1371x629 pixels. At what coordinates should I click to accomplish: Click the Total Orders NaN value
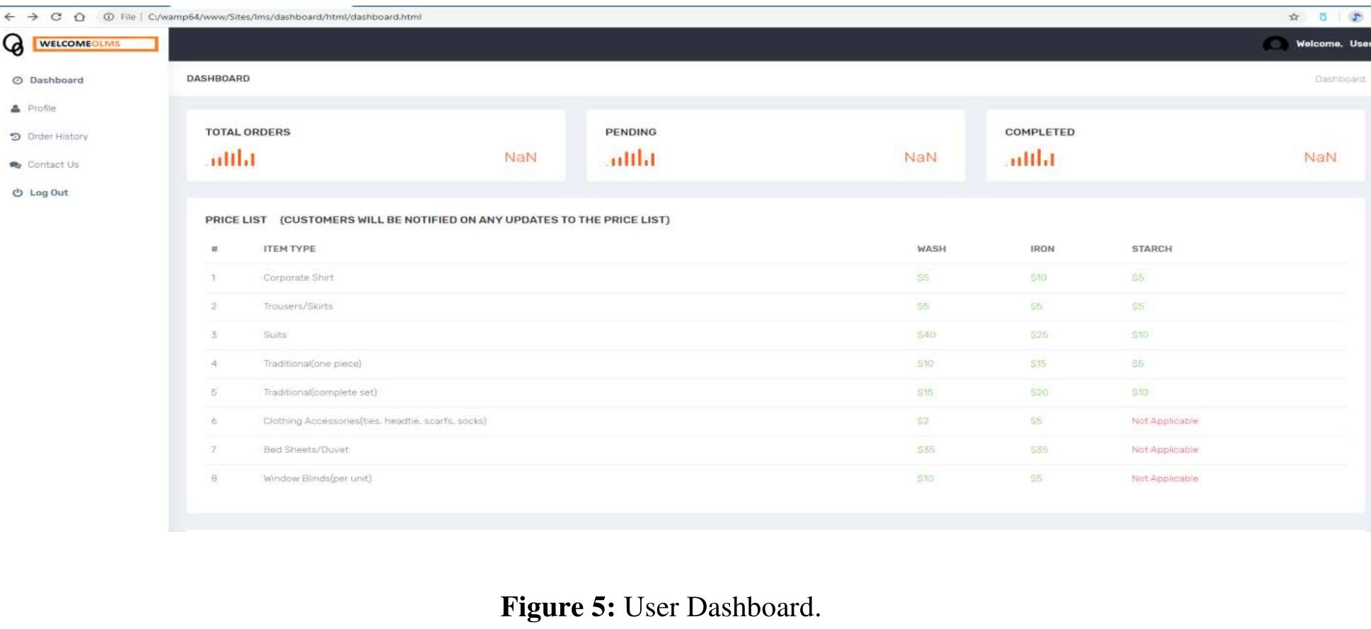point(520,157)
